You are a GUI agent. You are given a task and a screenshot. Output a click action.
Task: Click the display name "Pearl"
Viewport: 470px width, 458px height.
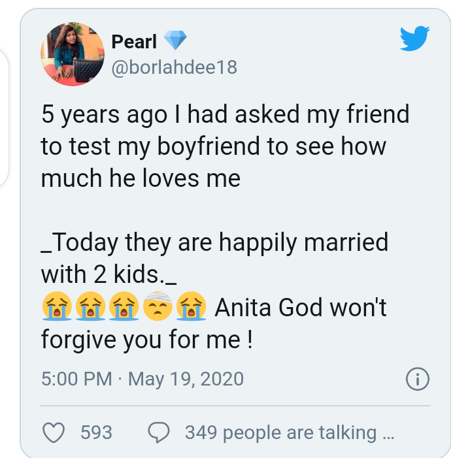[134, 42]
